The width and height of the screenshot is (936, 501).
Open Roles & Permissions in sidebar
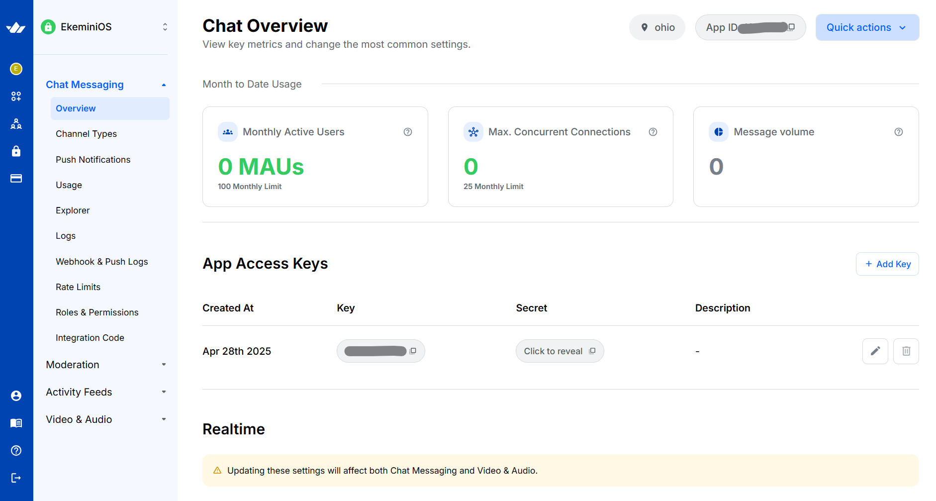click(x=97, y=312)
